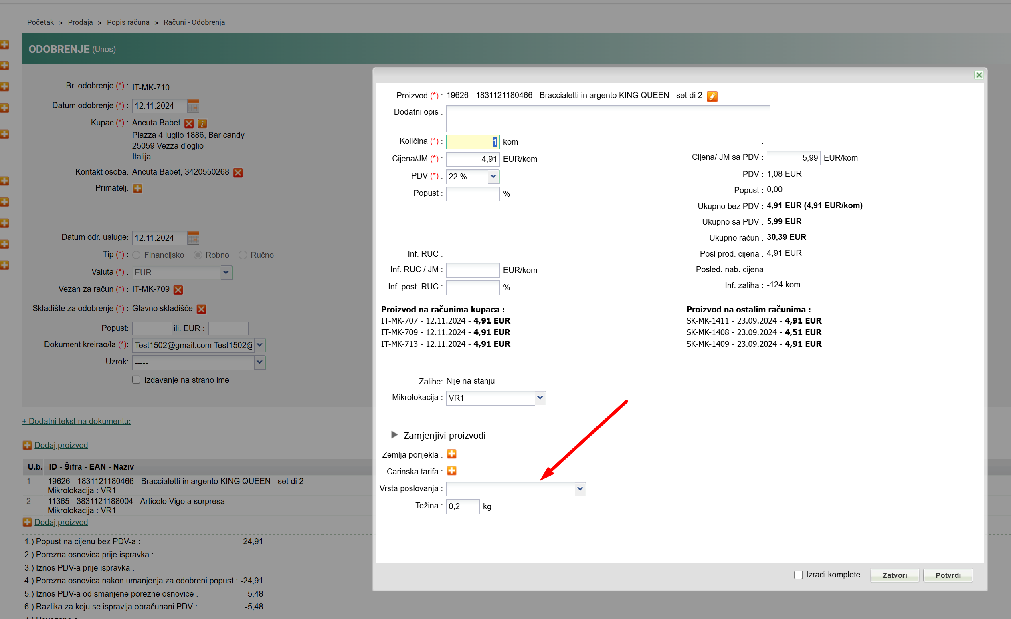Viewport: 1011px width, 619px height.
Task: Open PDV 22 % dropdown
Action: click(x=493, y=176)
